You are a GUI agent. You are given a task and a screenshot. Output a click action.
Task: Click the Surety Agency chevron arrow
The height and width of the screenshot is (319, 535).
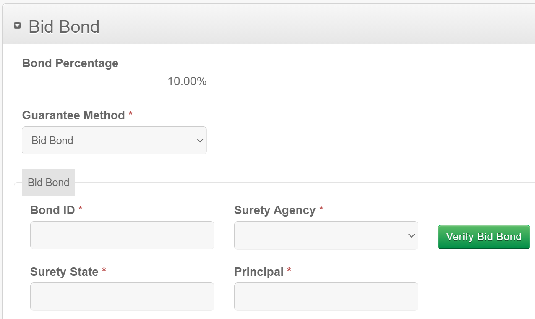[x=411, y=236]
